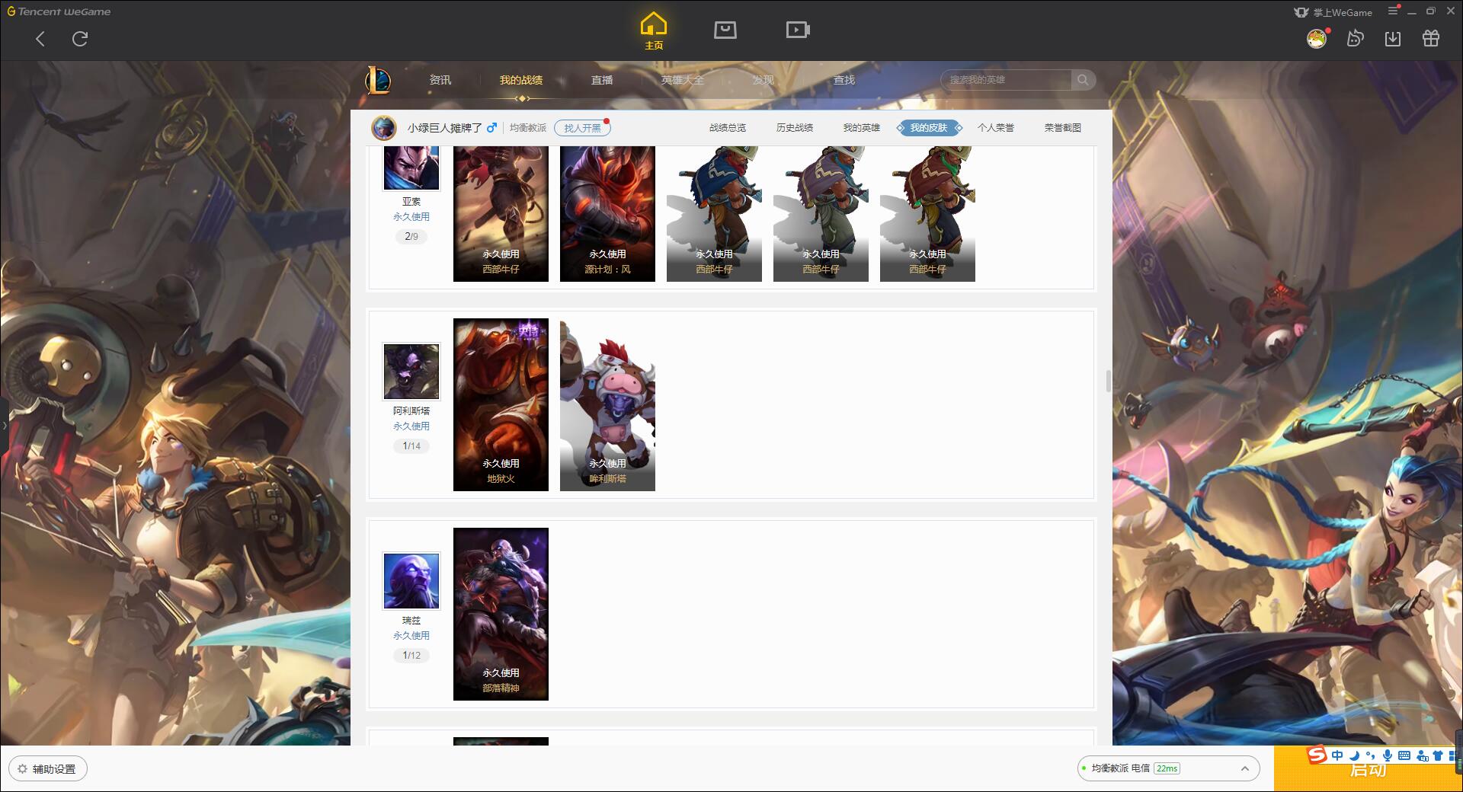Open the 我的英雄 sub-tab

point(862,128)
